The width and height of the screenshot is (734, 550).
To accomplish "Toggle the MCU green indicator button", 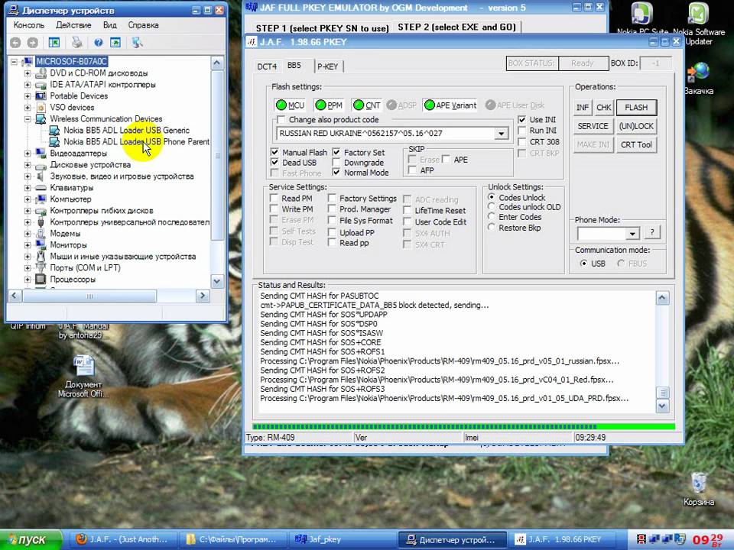I will click(x=291, y=105).
